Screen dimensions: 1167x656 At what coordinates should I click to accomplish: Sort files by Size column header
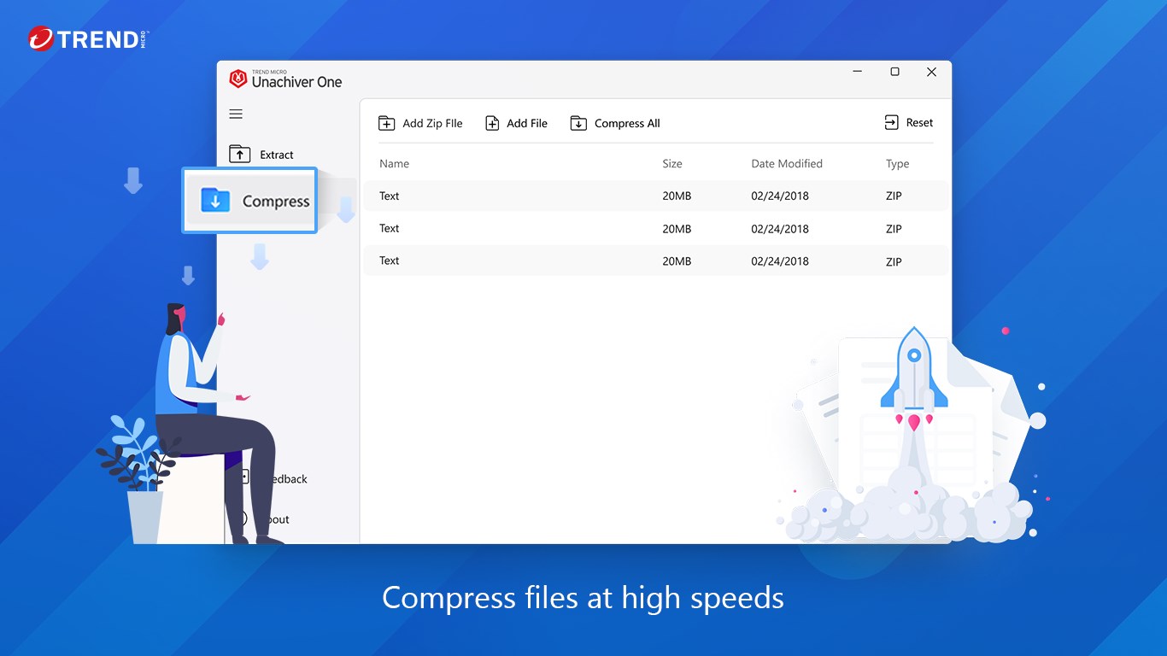pos(672,164)
